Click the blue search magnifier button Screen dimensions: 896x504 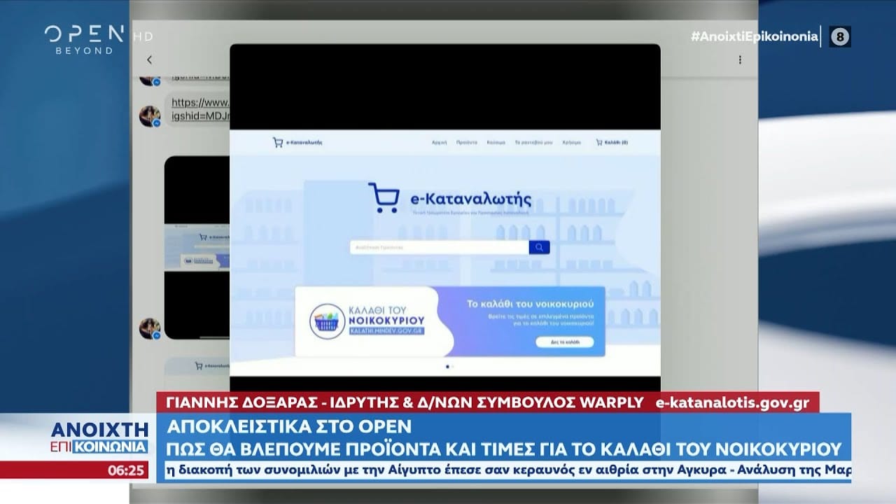pos(539,247)
